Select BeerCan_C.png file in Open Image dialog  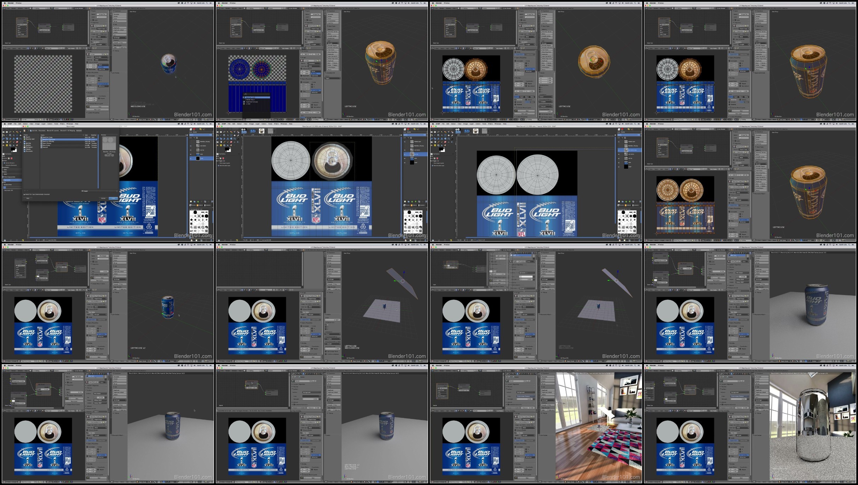coord(47,137)
